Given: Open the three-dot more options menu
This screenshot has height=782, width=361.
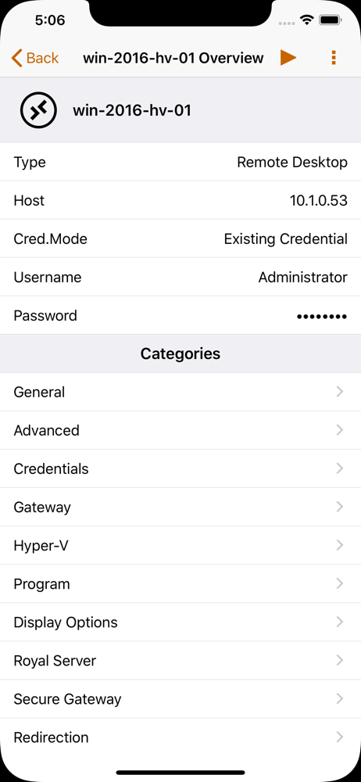Looking at the screenshot, I should [x=334, y=58].
